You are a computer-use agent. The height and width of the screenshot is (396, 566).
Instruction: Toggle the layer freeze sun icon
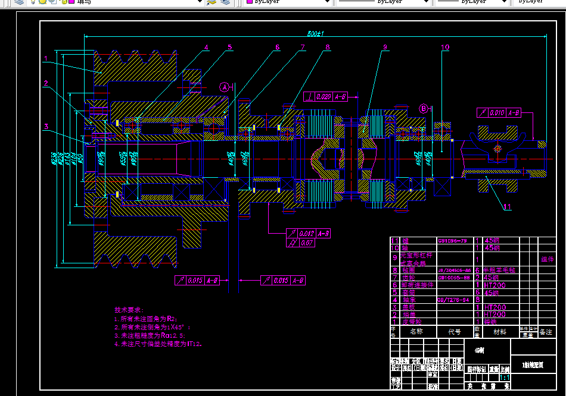click(x=42, y=1)
